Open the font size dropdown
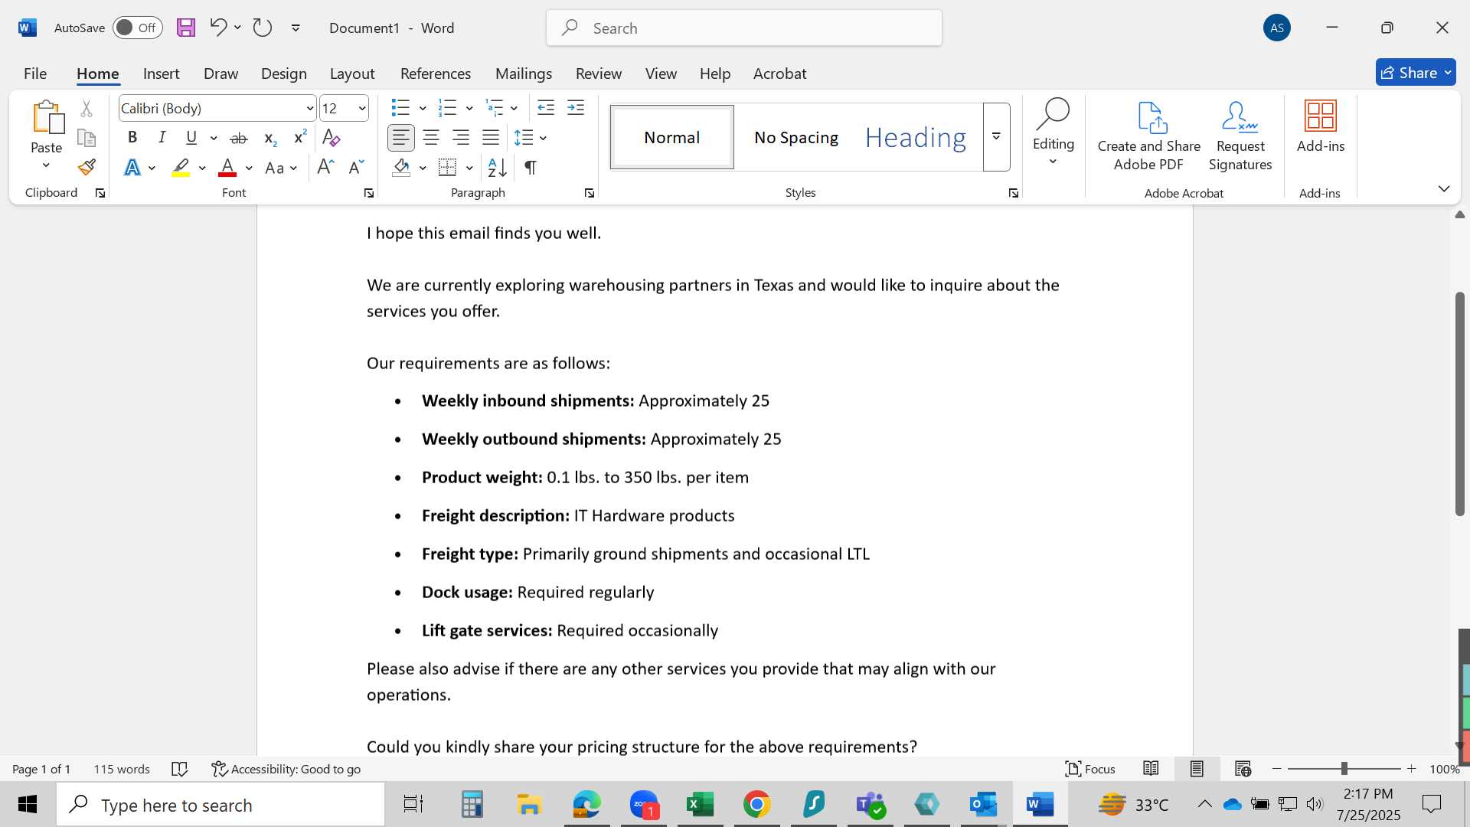This screenshot has width=1470, height=827. (362, 109)
